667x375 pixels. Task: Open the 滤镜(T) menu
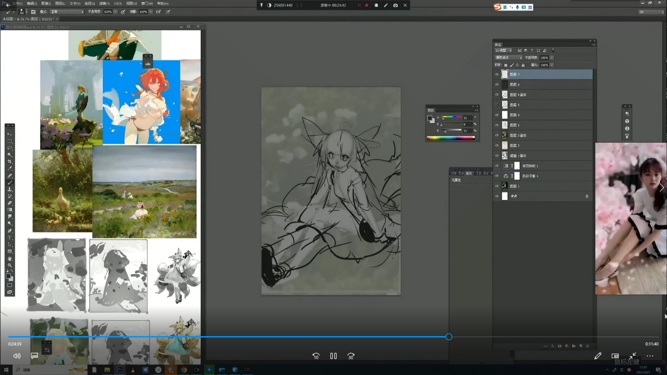104,3
